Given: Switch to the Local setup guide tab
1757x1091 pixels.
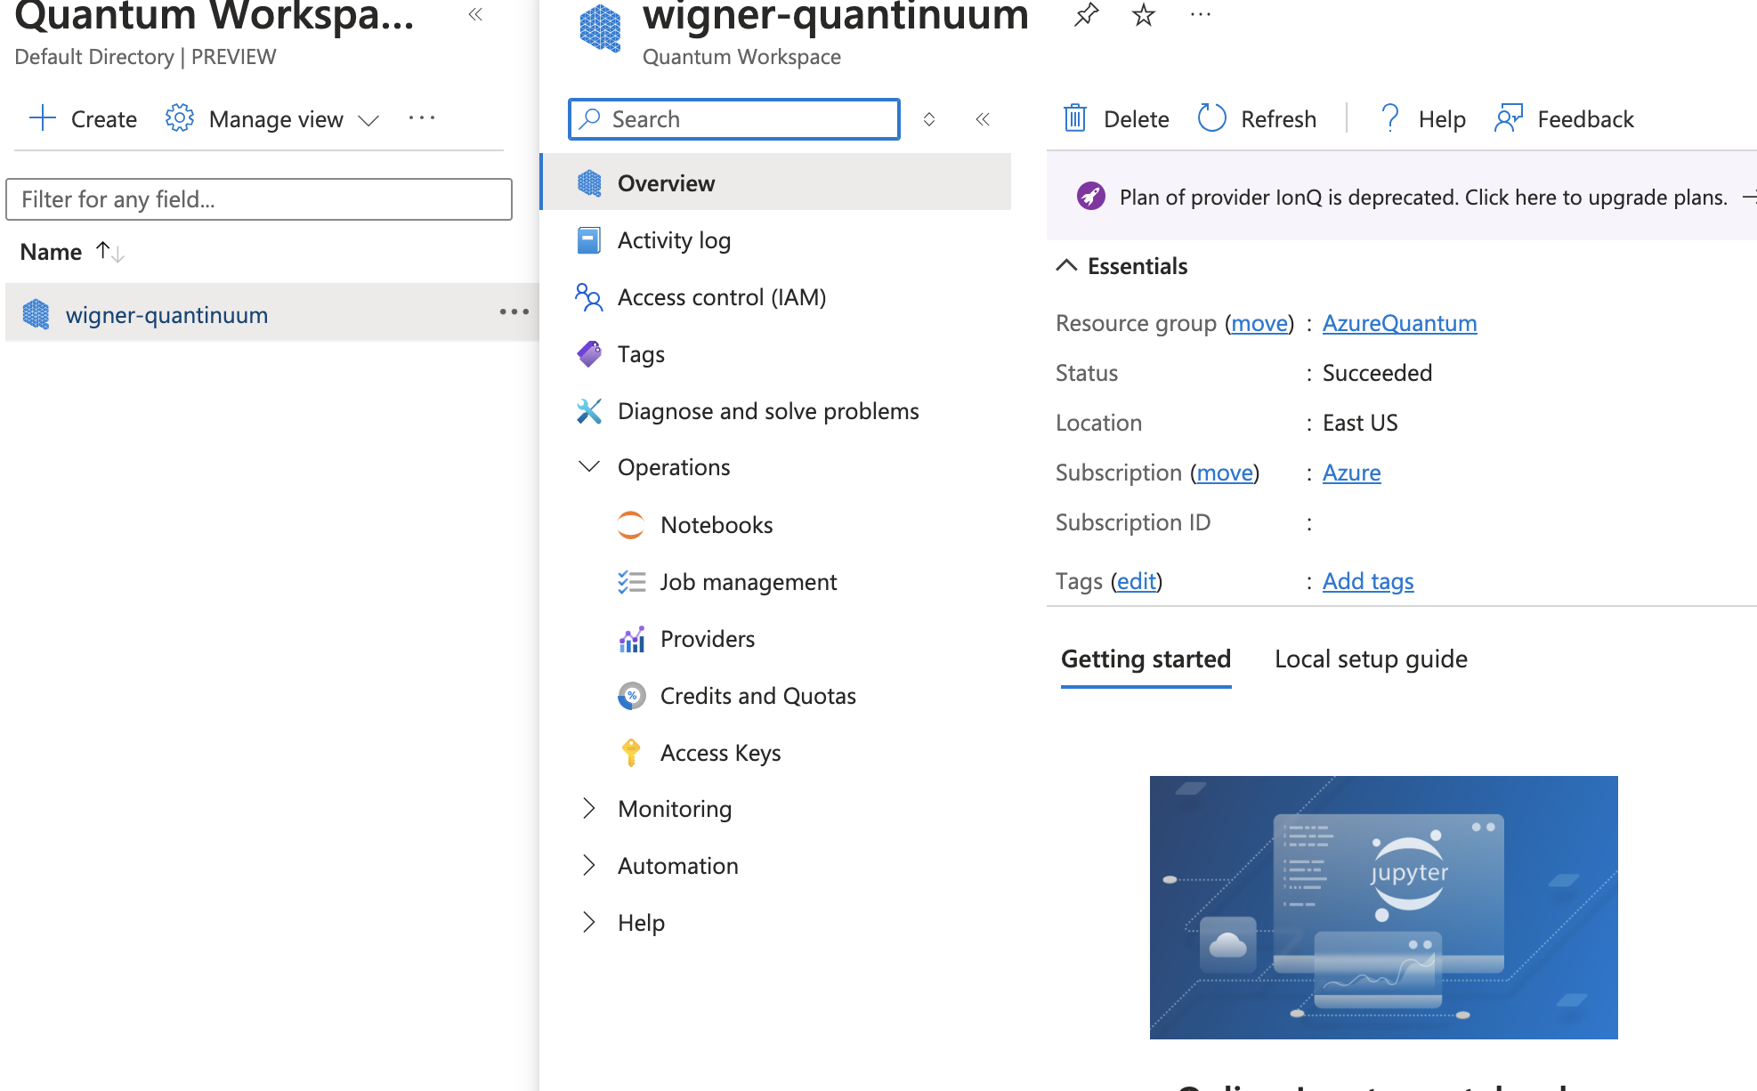Looking at the screenshot, I should 1370,659.
